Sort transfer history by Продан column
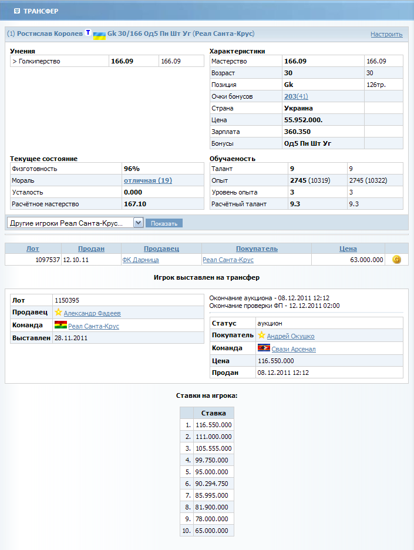The height and width of the screenshot is (550, 414). point(91,249)
